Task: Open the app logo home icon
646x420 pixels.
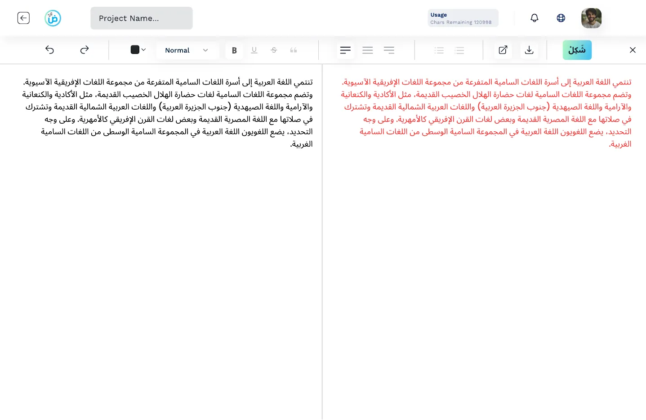Action: [x=53, y=18]
